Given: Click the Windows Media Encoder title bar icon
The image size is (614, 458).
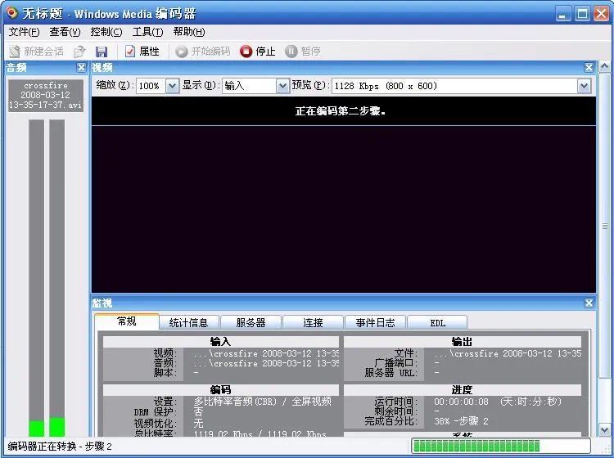Looking at the screenshot, I should click(11, 13).
